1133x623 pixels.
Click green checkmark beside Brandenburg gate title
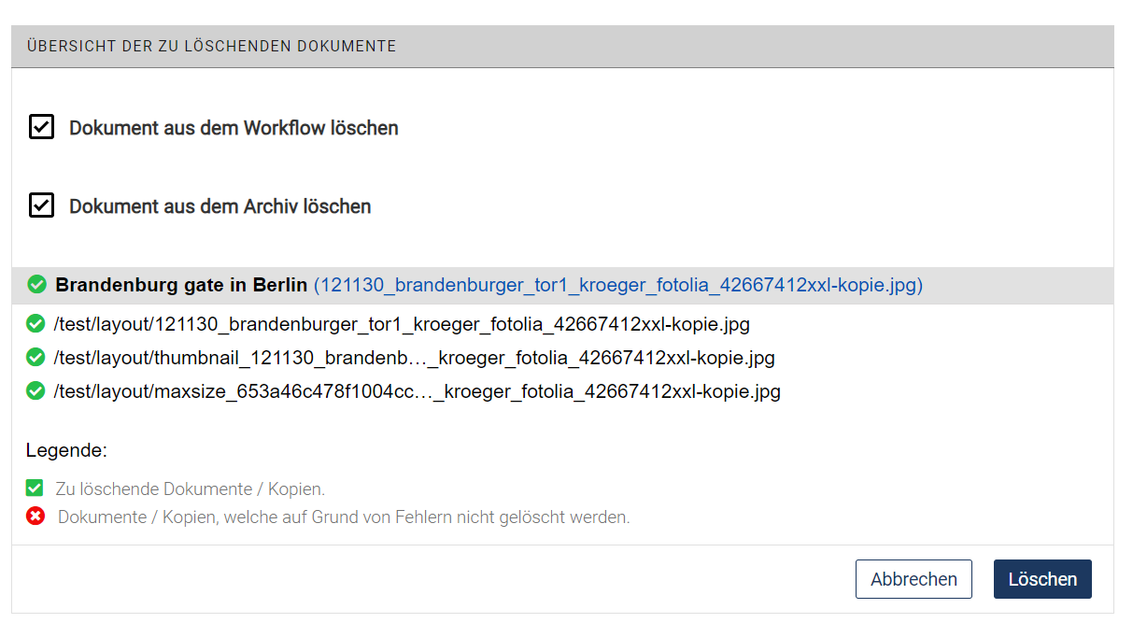(36, 284)
